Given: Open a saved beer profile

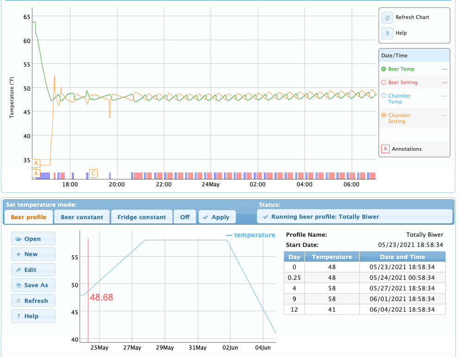Looking at the screenshot, I should 33,239.
